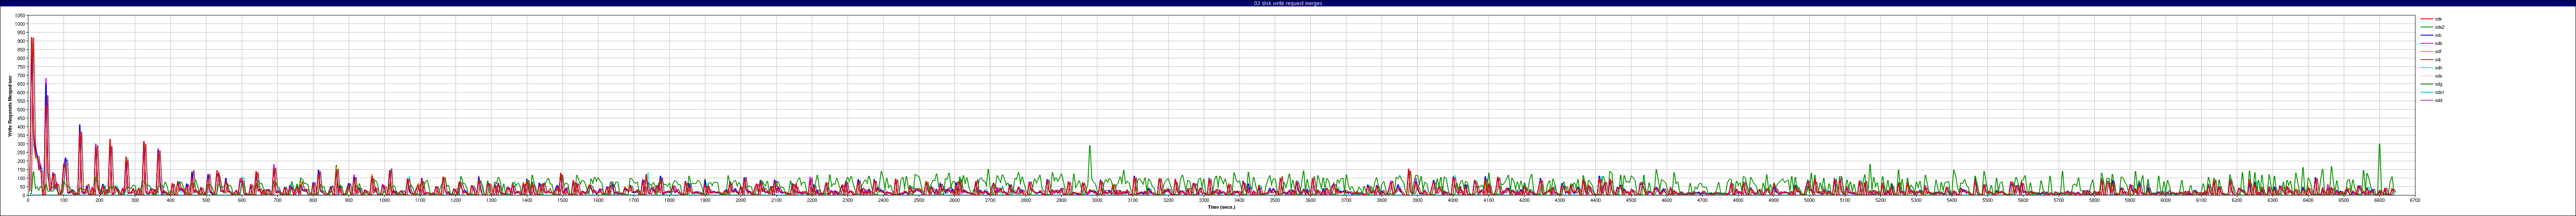Select the sdf legend label

click(2438, 51)
